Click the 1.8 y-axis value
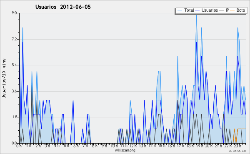 point(14,117)
